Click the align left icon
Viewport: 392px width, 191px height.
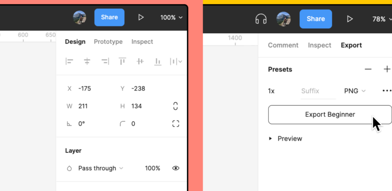pos(69,61)
